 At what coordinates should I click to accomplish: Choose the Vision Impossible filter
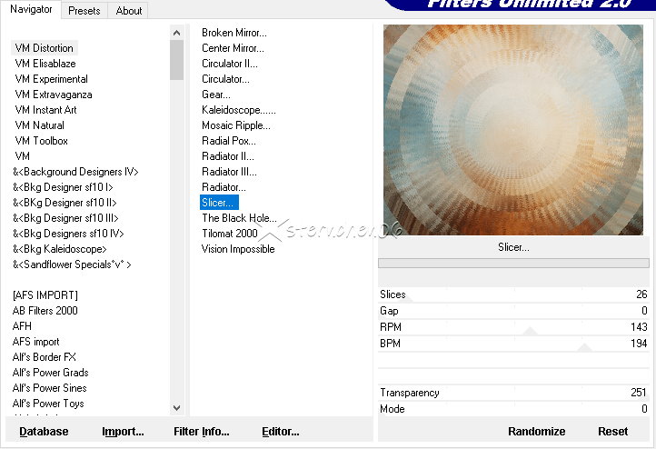[x=238, y=249]
